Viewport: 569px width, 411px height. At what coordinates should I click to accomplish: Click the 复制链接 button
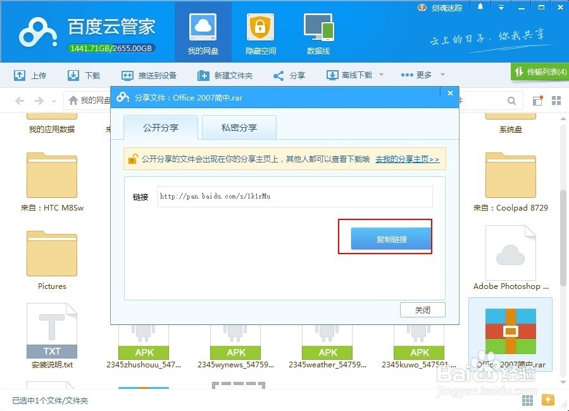tap(391, 238)
